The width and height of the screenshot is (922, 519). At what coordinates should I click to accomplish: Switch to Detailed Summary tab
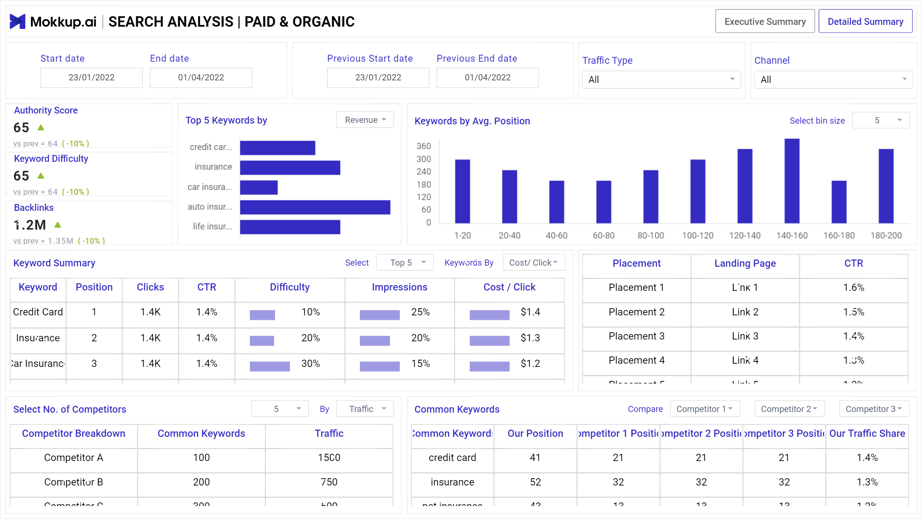[865, 22]
